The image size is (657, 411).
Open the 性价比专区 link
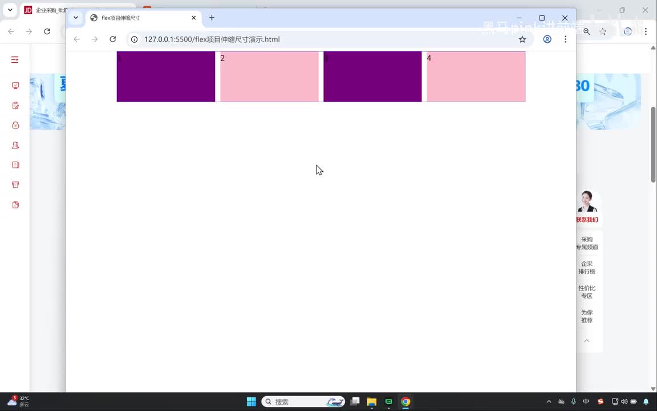click(x=587, y=292)
